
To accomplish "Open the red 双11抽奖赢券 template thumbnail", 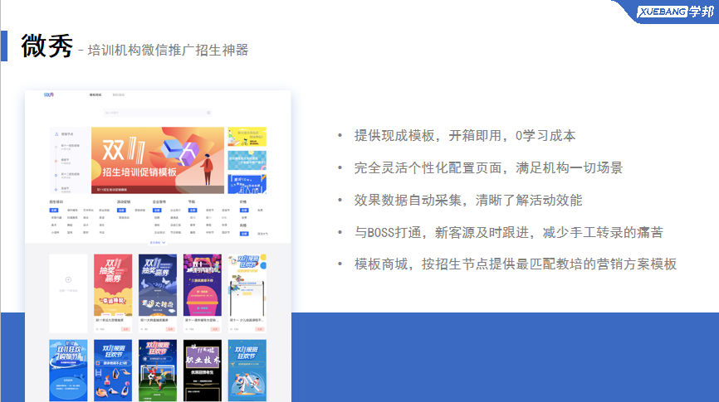I will click(114, 284).
